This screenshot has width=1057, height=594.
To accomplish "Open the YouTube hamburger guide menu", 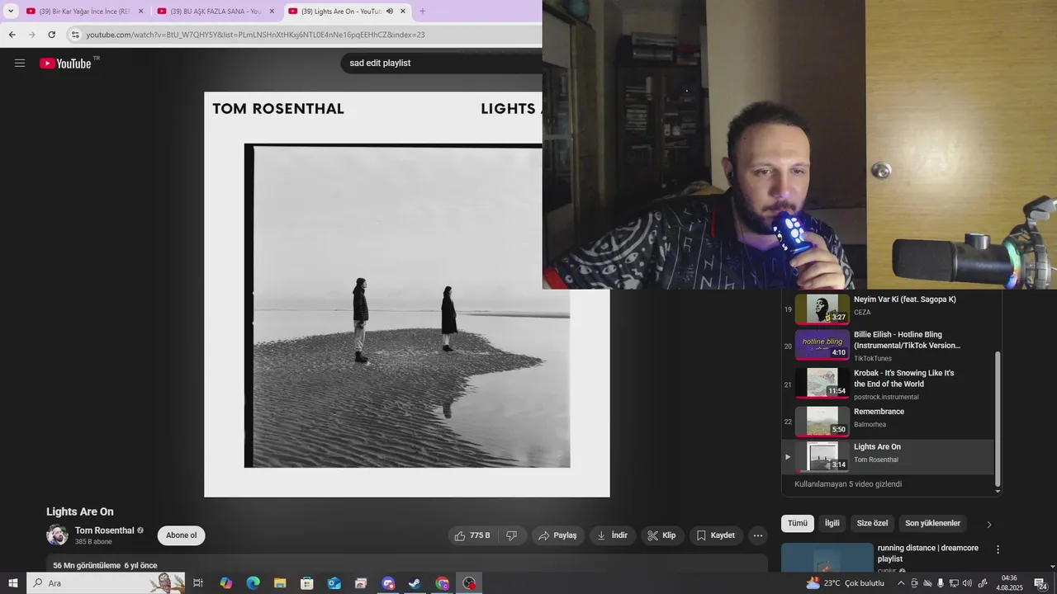I will tap(20, 63).
